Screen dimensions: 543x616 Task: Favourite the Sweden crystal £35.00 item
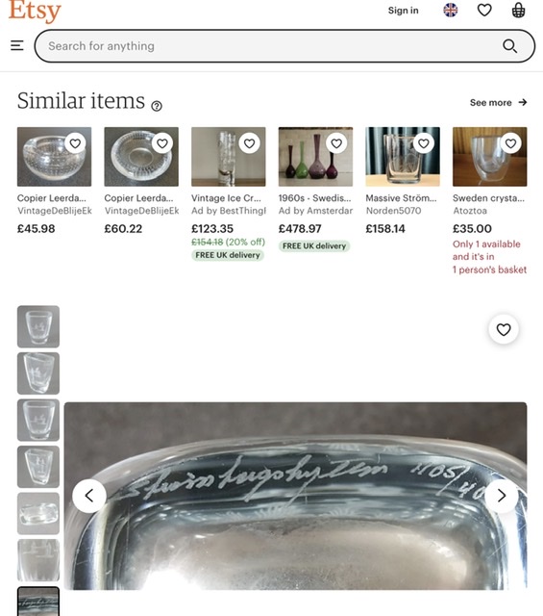click(x=511, y=143)
